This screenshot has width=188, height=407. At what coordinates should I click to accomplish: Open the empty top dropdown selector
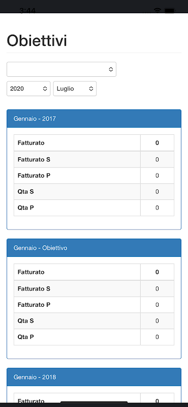pyautogui.click(x=61, y=69)
